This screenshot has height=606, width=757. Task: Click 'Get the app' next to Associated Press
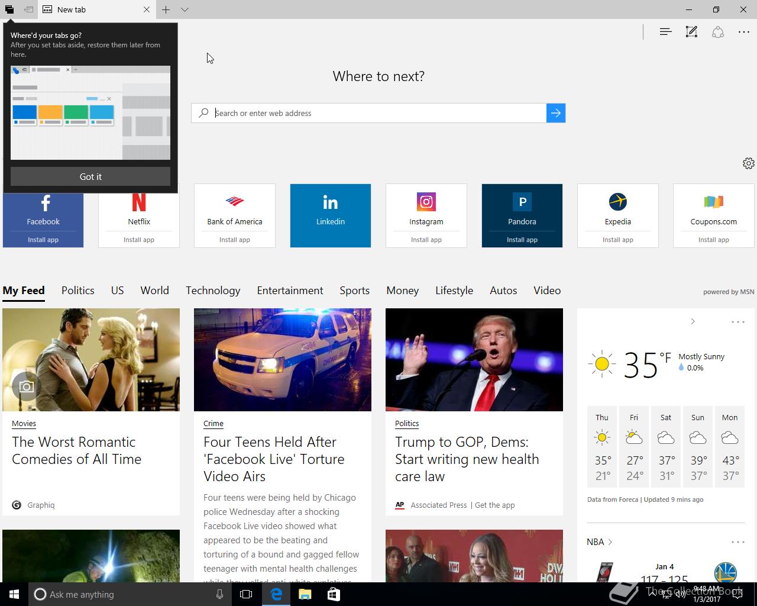click(495, 505)
